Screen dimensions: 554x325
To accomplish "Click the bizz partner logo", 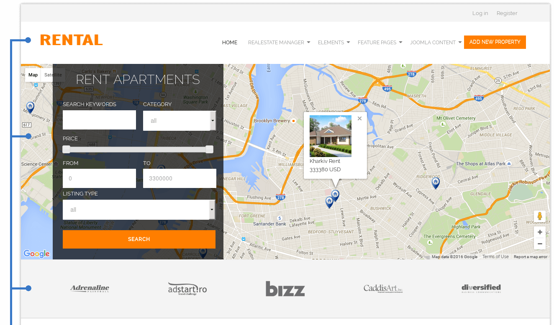I will tap(285, 289).
